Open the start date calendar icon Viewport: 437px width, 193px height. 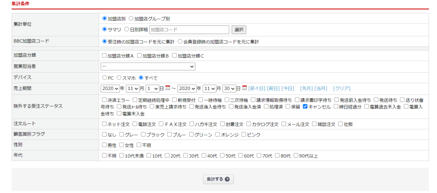coord(168,88)
